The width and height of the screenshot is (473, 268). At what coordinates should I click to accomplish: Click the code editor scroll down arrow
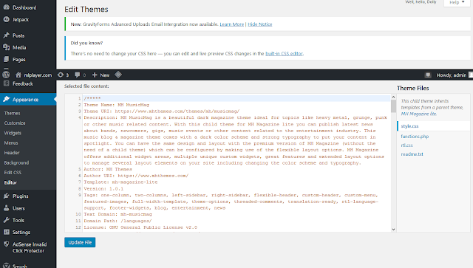coord(393,230)
